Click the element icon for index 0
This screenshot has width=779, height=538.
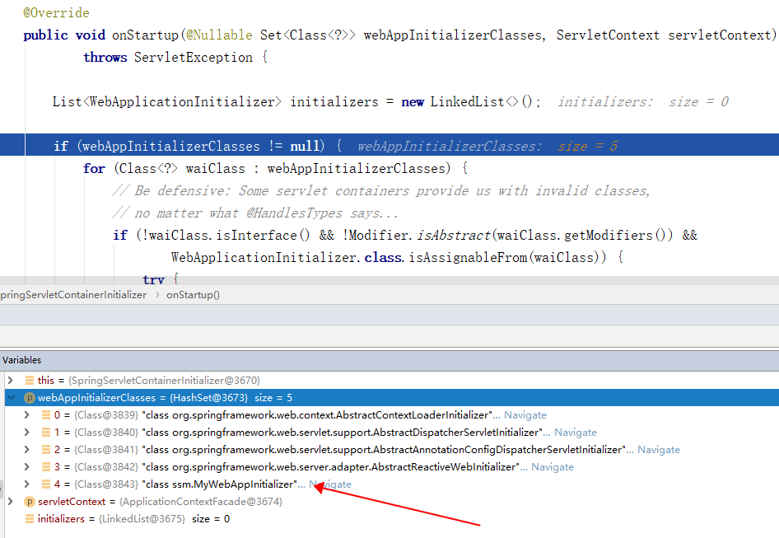(x=46, y=415)
